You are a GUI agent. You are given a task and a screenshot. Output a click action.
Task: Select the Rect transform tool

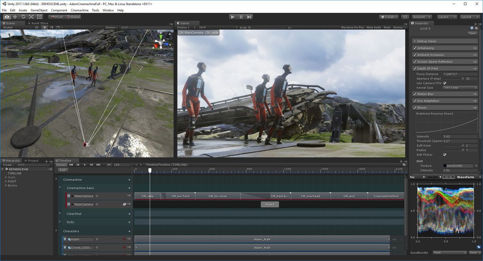(x=39, y=17)
